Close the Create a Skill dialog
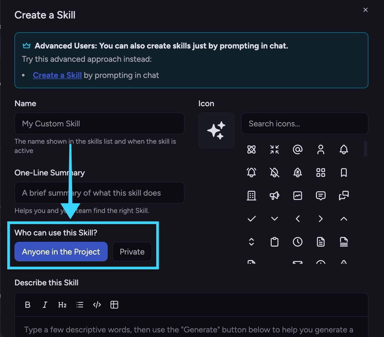Image resolution: width=384 pixels, height=337 pixels. tap(366, 10)
